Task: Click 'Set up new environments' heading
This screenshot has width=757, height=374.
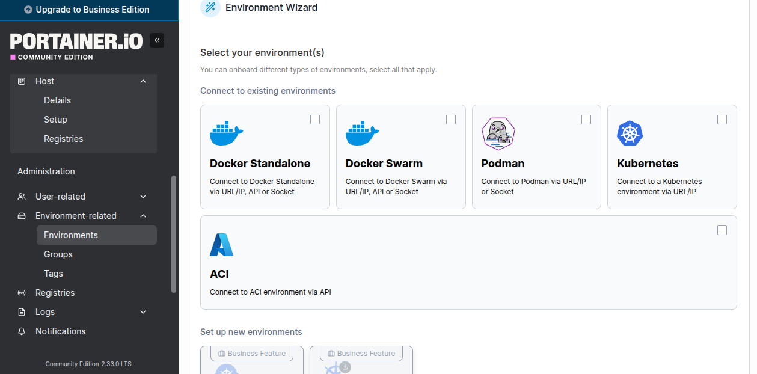Action: pos(251,332)
